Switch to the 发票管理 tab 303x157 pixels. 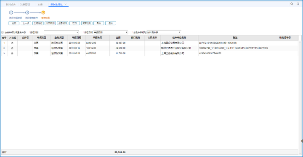25,4
